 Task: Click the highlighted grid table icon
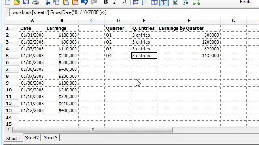coord(164,2)
